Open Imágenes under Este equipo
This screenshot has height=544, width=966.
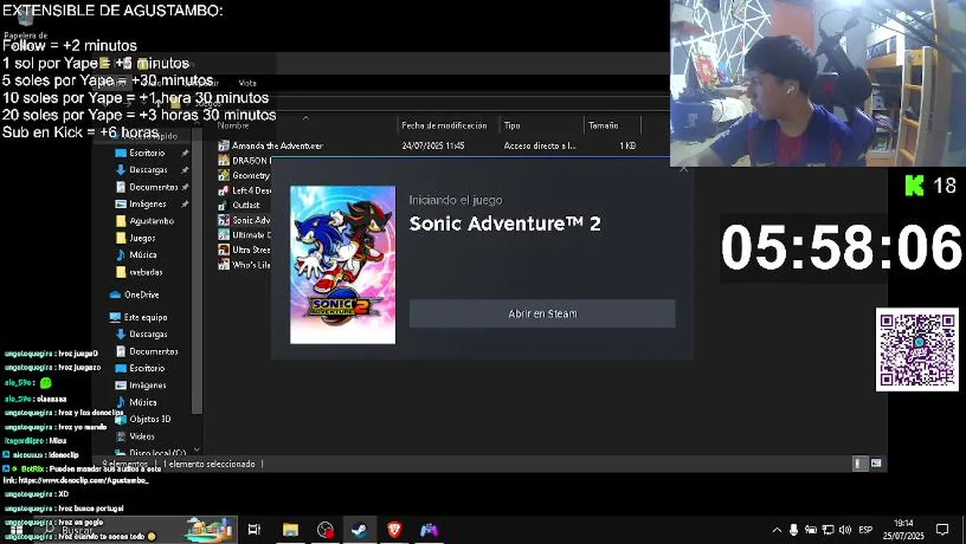pyautogui.click(x=148, y=385)
